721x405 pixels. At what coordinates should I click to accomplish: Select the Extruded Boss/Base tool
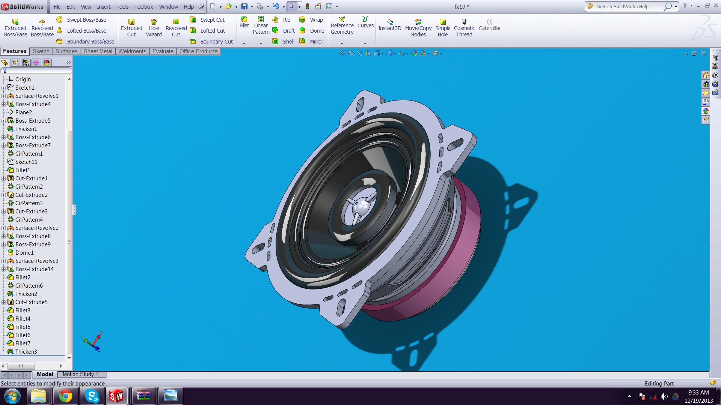click(x=15, y=28)
